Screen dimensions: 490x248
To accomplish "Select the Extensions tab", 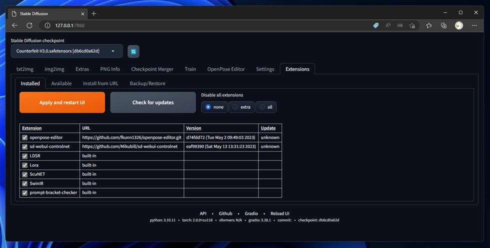I will 297,69.
